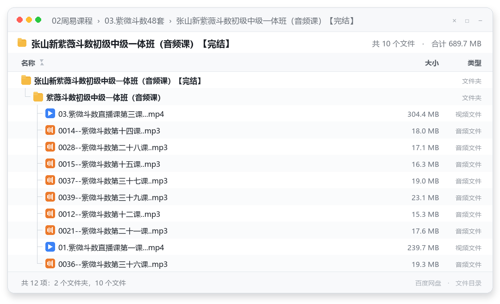Viewport: 500px width, 304px height.
Task: Select file 0039--紫微斗数第三十九课..mp3
Action: coord(250,196)
